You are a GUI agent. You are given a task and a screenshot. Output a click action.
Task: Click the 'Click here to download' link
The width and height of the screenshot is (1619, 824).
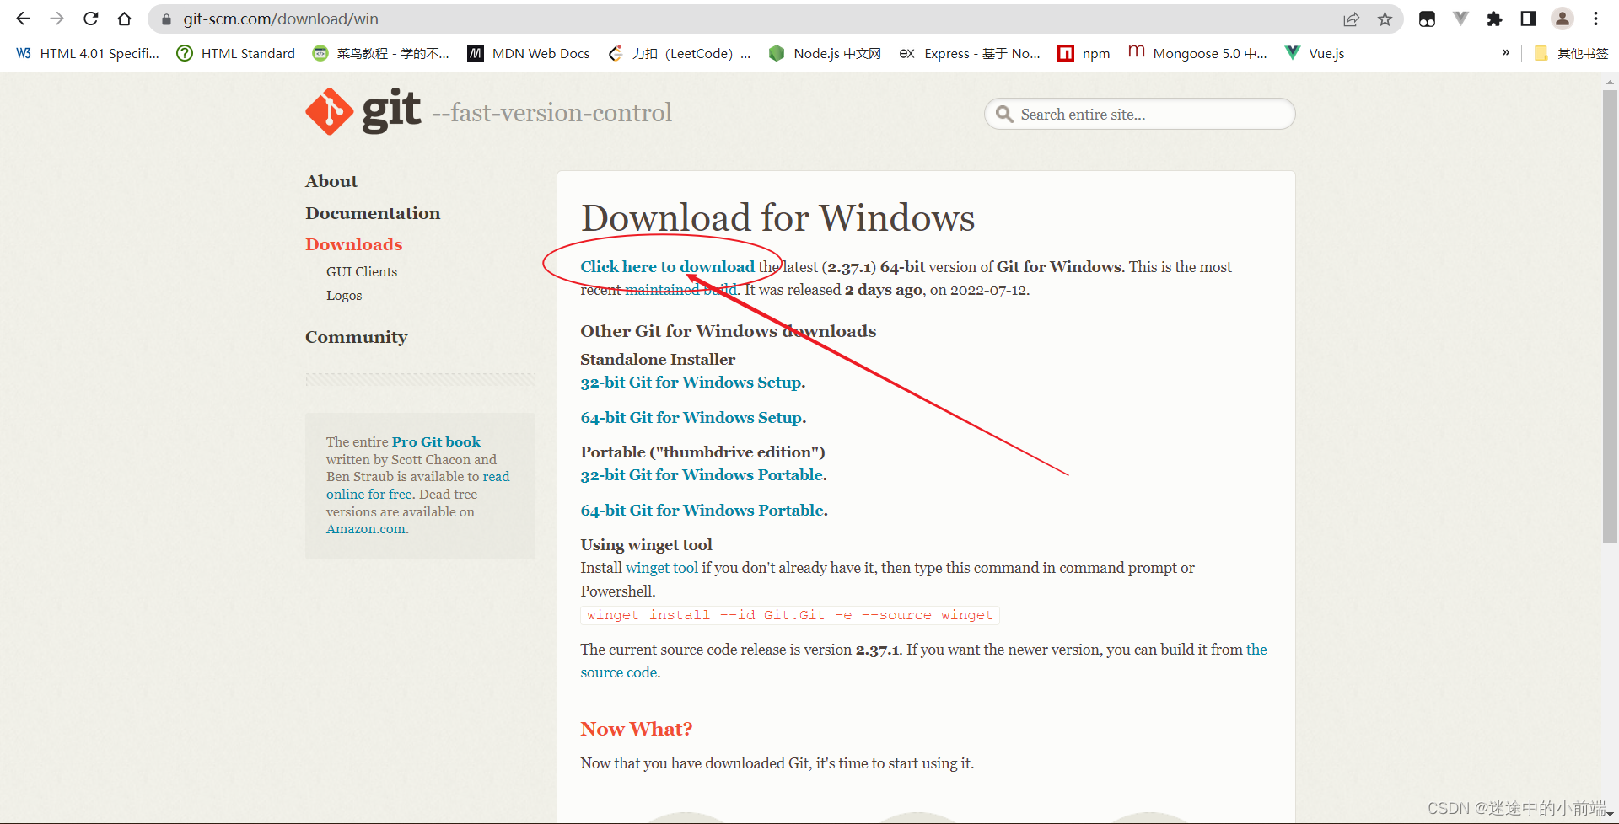point(667,267)
